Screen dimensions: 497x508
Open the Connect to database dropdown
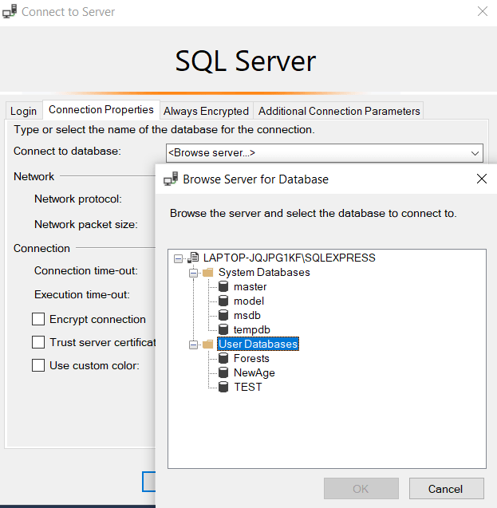pyautogui.click(x=475, y=152)
